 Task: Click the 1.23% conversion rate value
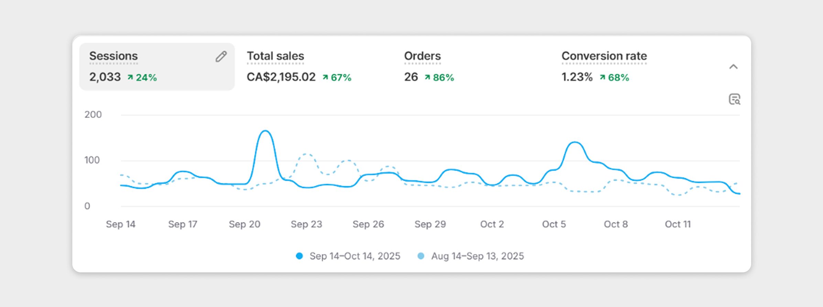tap(577, 77)
